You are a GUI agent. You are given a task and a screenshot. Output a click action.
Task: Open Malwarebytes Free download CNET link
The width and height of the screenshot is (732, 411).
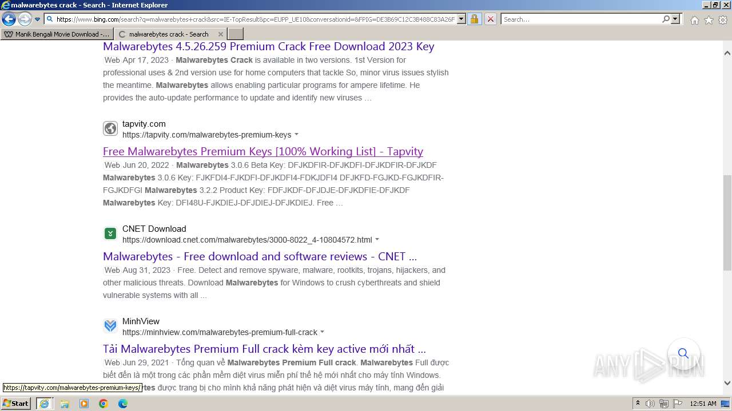click(260, 256)
